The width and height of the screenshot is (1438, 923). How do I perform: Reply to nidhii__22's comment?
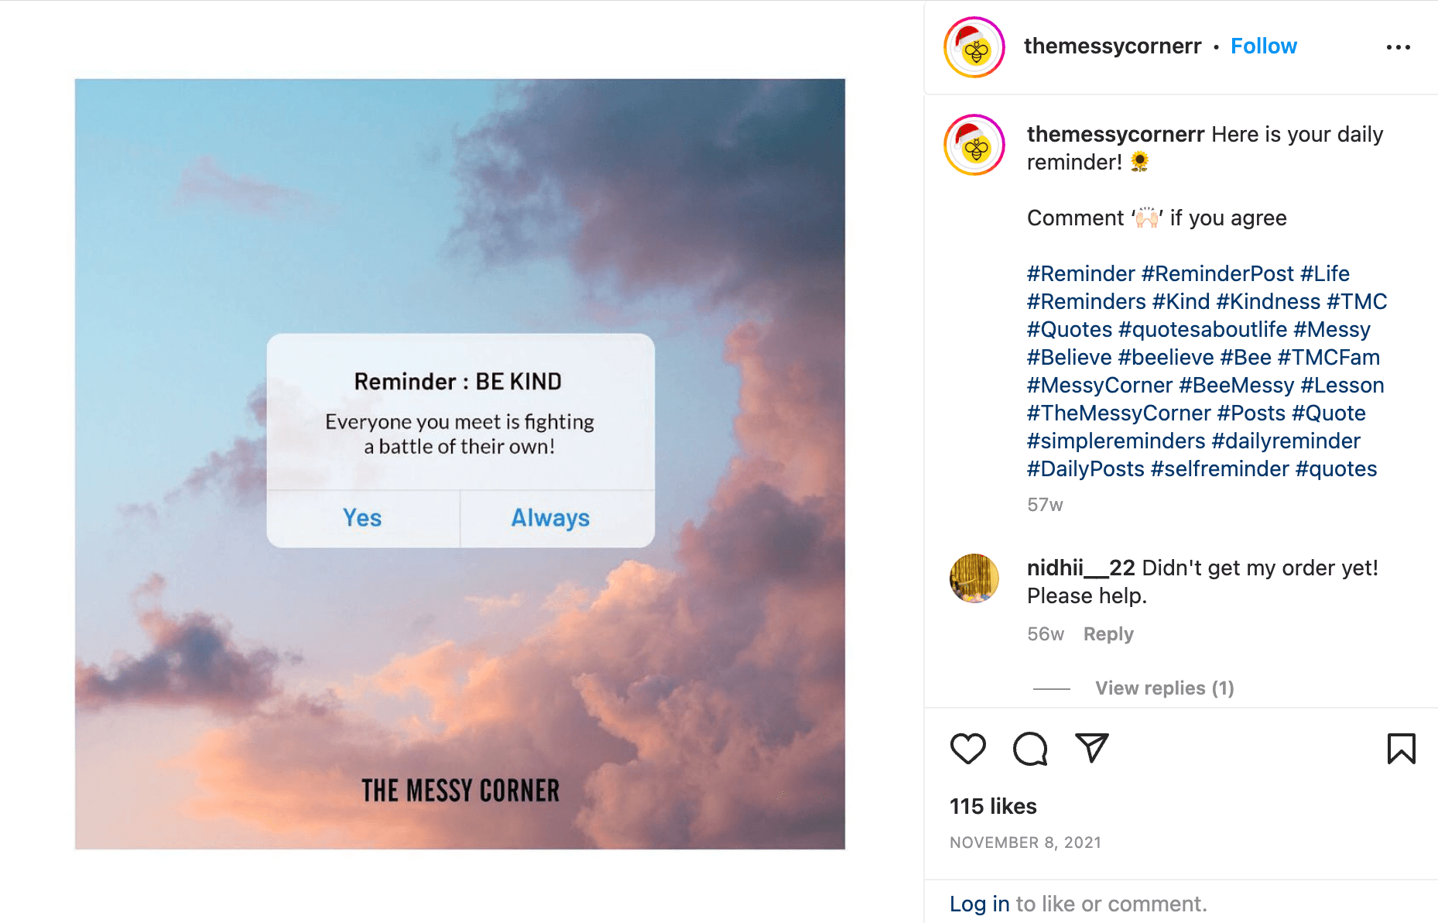coord(1108,634)
